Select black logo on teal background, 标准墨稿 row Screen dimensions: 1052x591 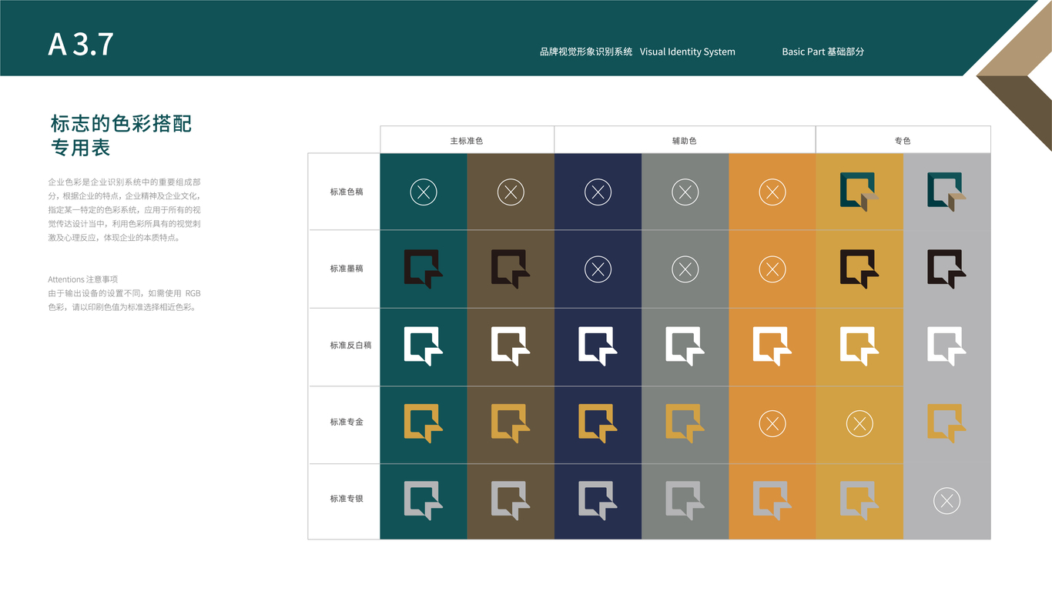pos(423,269)
